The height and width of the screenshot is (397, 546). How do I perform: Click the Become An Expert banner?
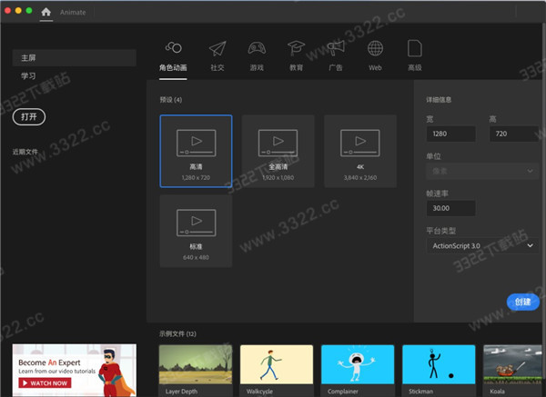(x=75, y=371)
